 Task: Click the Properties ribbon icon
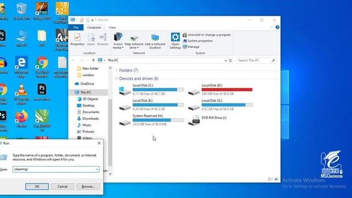tap(78, 39)
